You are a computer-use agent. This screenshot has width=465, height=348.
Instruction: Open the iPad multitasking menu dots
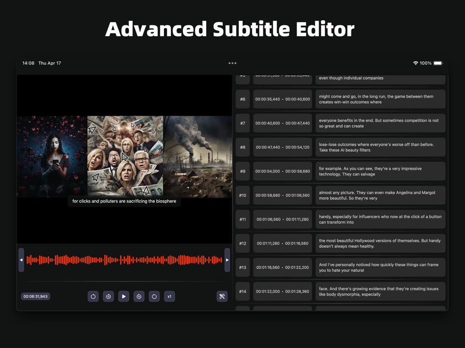pyautogui.click(x=232, y=63)
